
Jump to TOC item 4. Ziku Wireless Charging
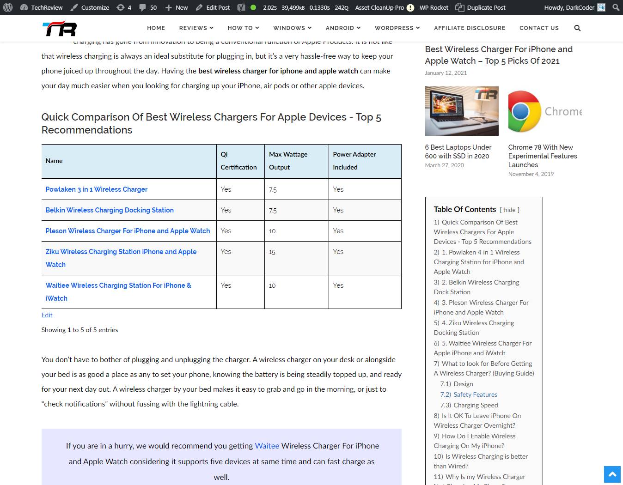click(474, 327)
